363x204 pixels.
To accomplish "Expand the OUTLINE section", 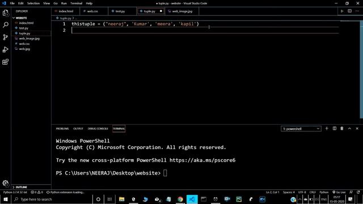I will pyautogui.click(x=21, y=187).
